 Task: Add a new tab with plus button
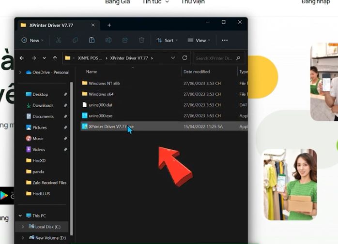click(x=109, y=25)
